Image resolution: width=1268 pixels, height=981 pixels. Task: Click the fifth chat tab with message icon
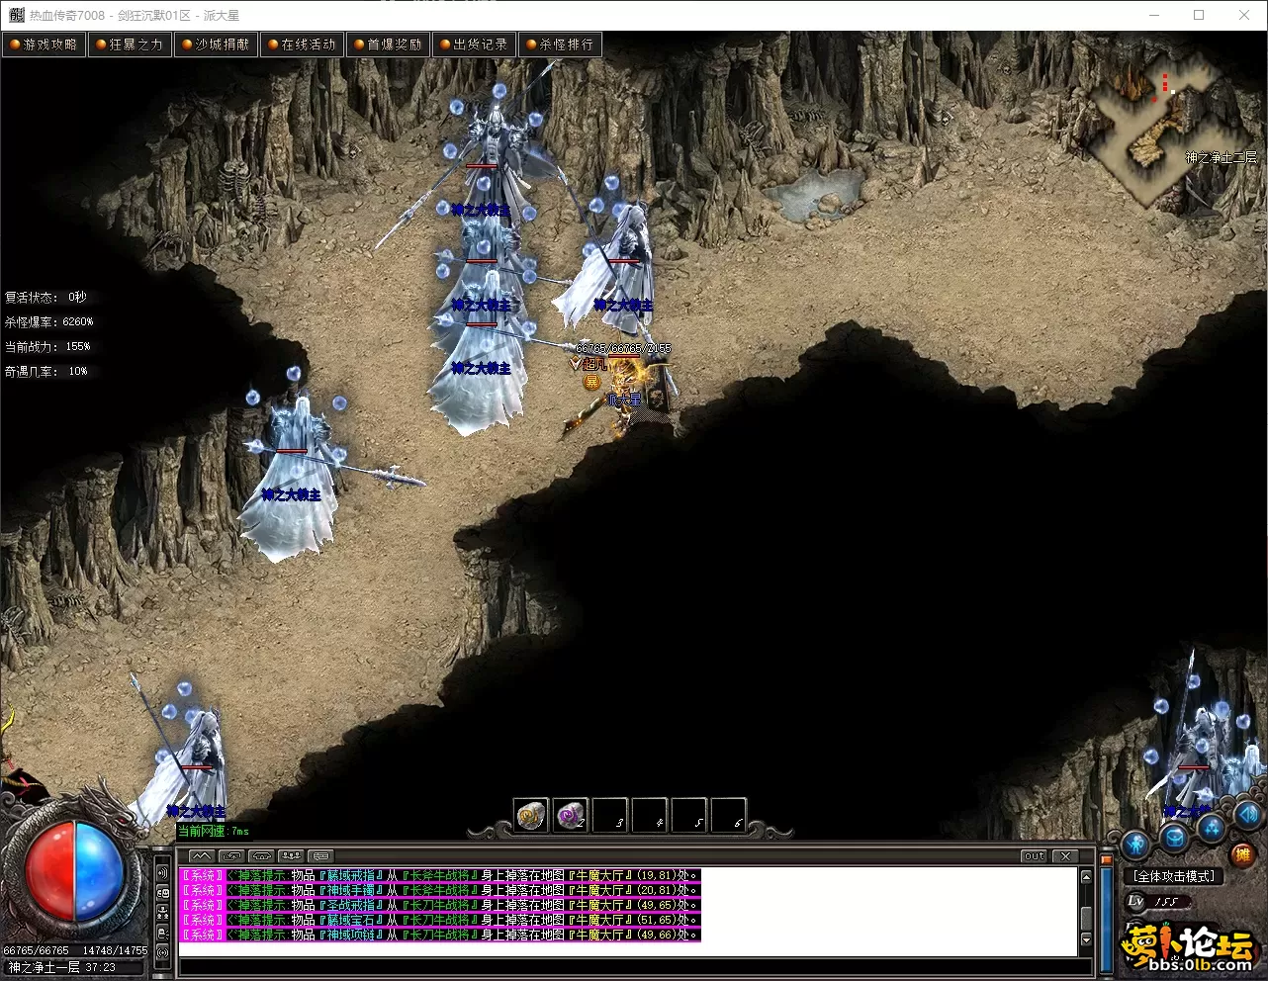(320, 856)
